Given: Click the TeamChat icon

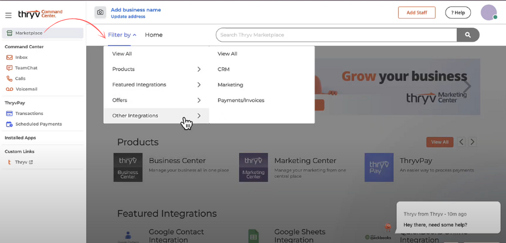Looking at the screenshot, I should [x=9, y=68].
